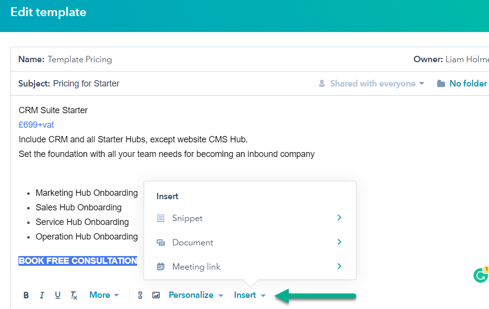Click the BOOK FREE CONSULTATION text

[77, 260]
